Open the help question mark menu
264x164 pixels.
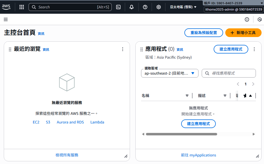click(x=145, y=7)
